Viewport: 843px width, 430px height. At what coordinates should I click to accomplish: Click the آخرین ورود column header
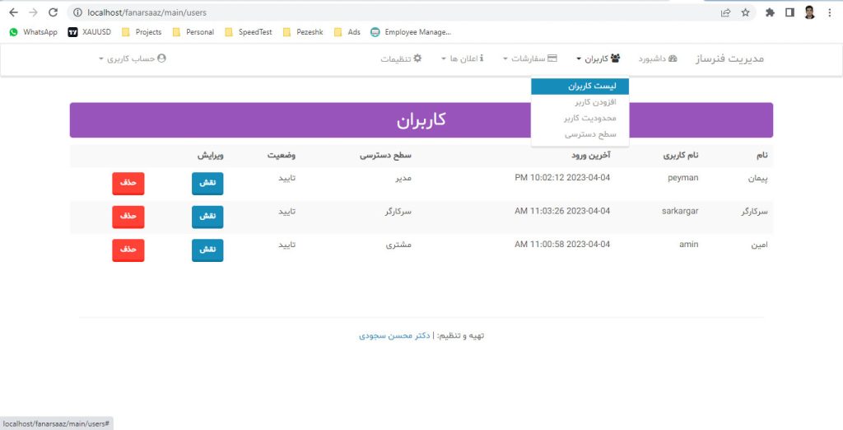tap(591, 156)
